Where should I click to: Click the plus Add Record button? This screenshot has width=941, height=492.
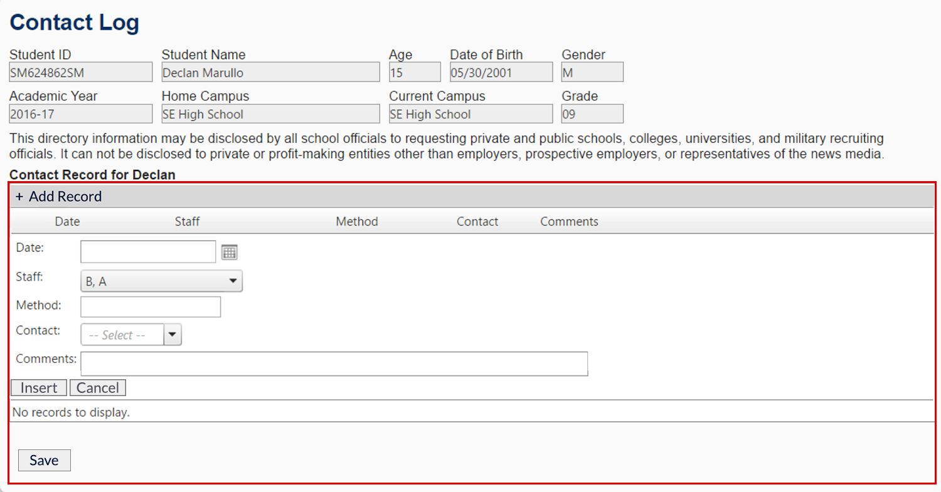click(59, 197)
